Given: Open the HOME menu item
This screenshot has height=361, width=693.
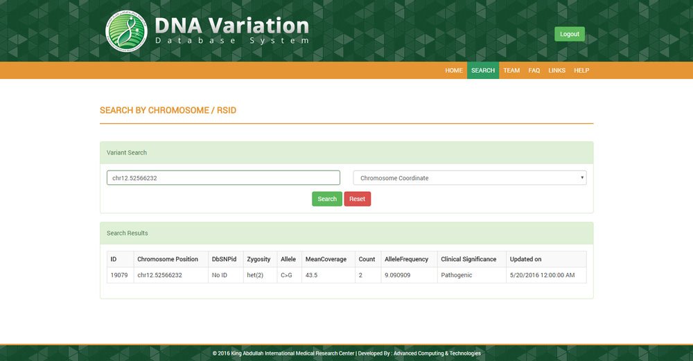Looking at the screenshot, I should pyautogui.click(x=454, y=71).
